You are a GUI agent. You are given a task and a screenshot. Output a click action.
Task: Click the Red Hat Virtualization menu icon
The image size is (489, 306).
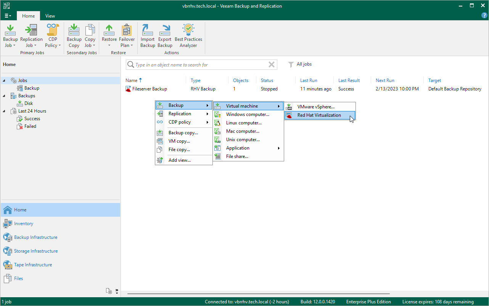(x=290, y=115)
